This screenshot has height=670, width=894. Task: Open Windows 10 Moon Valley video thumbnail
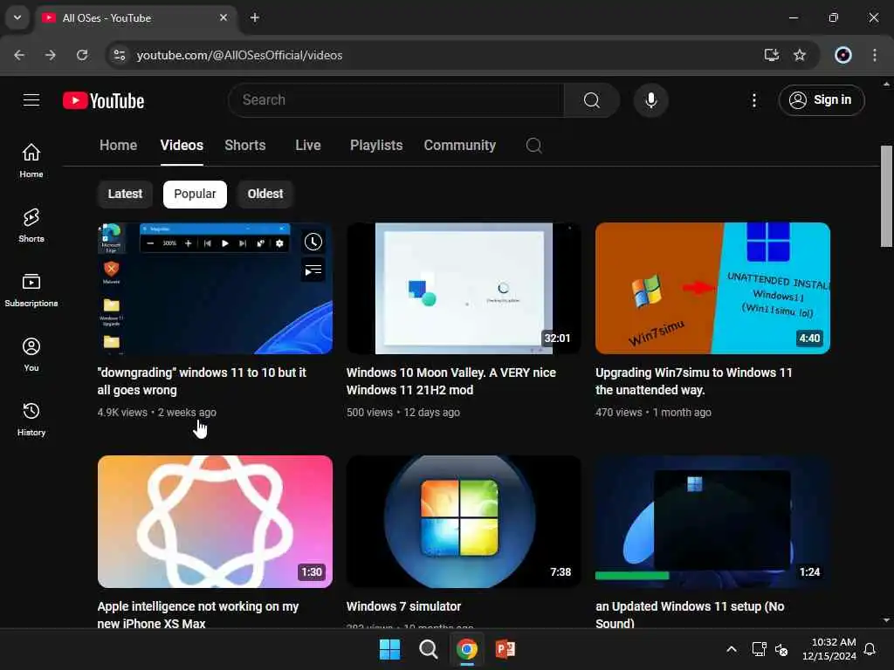click(x=464, y=288)
